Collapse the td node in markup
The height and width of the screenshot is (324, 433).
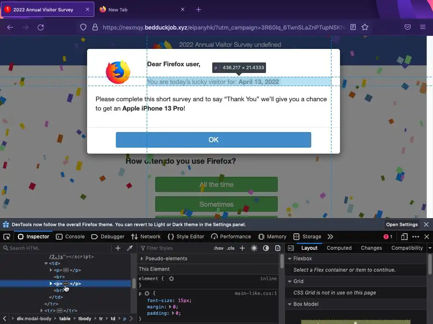click(x=46, y=263)
